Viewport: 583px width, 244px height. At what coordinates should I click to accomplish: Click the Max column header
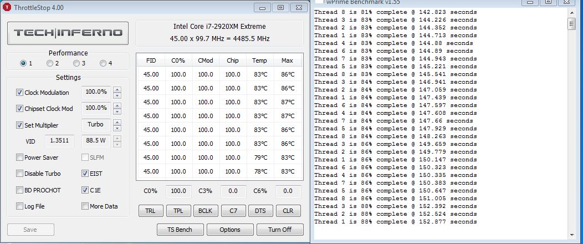[x=288, y=60]
